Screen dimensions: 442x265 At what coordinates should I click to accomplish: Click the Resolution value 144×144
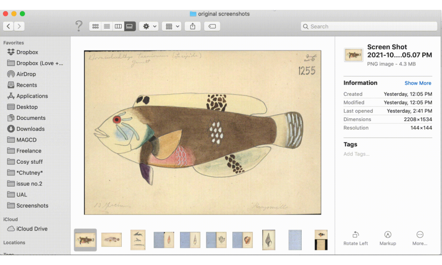(421, 128)
